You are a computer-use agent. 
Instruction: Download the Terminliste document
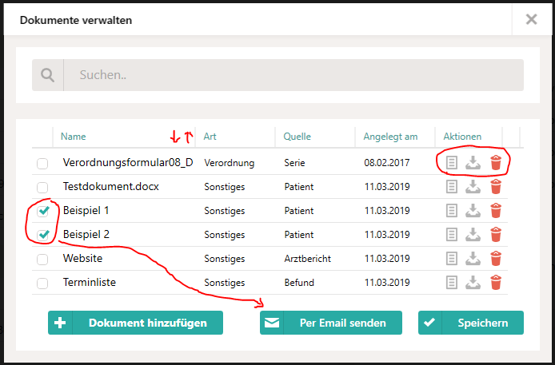pyautogui.click(x=473, y=283)
